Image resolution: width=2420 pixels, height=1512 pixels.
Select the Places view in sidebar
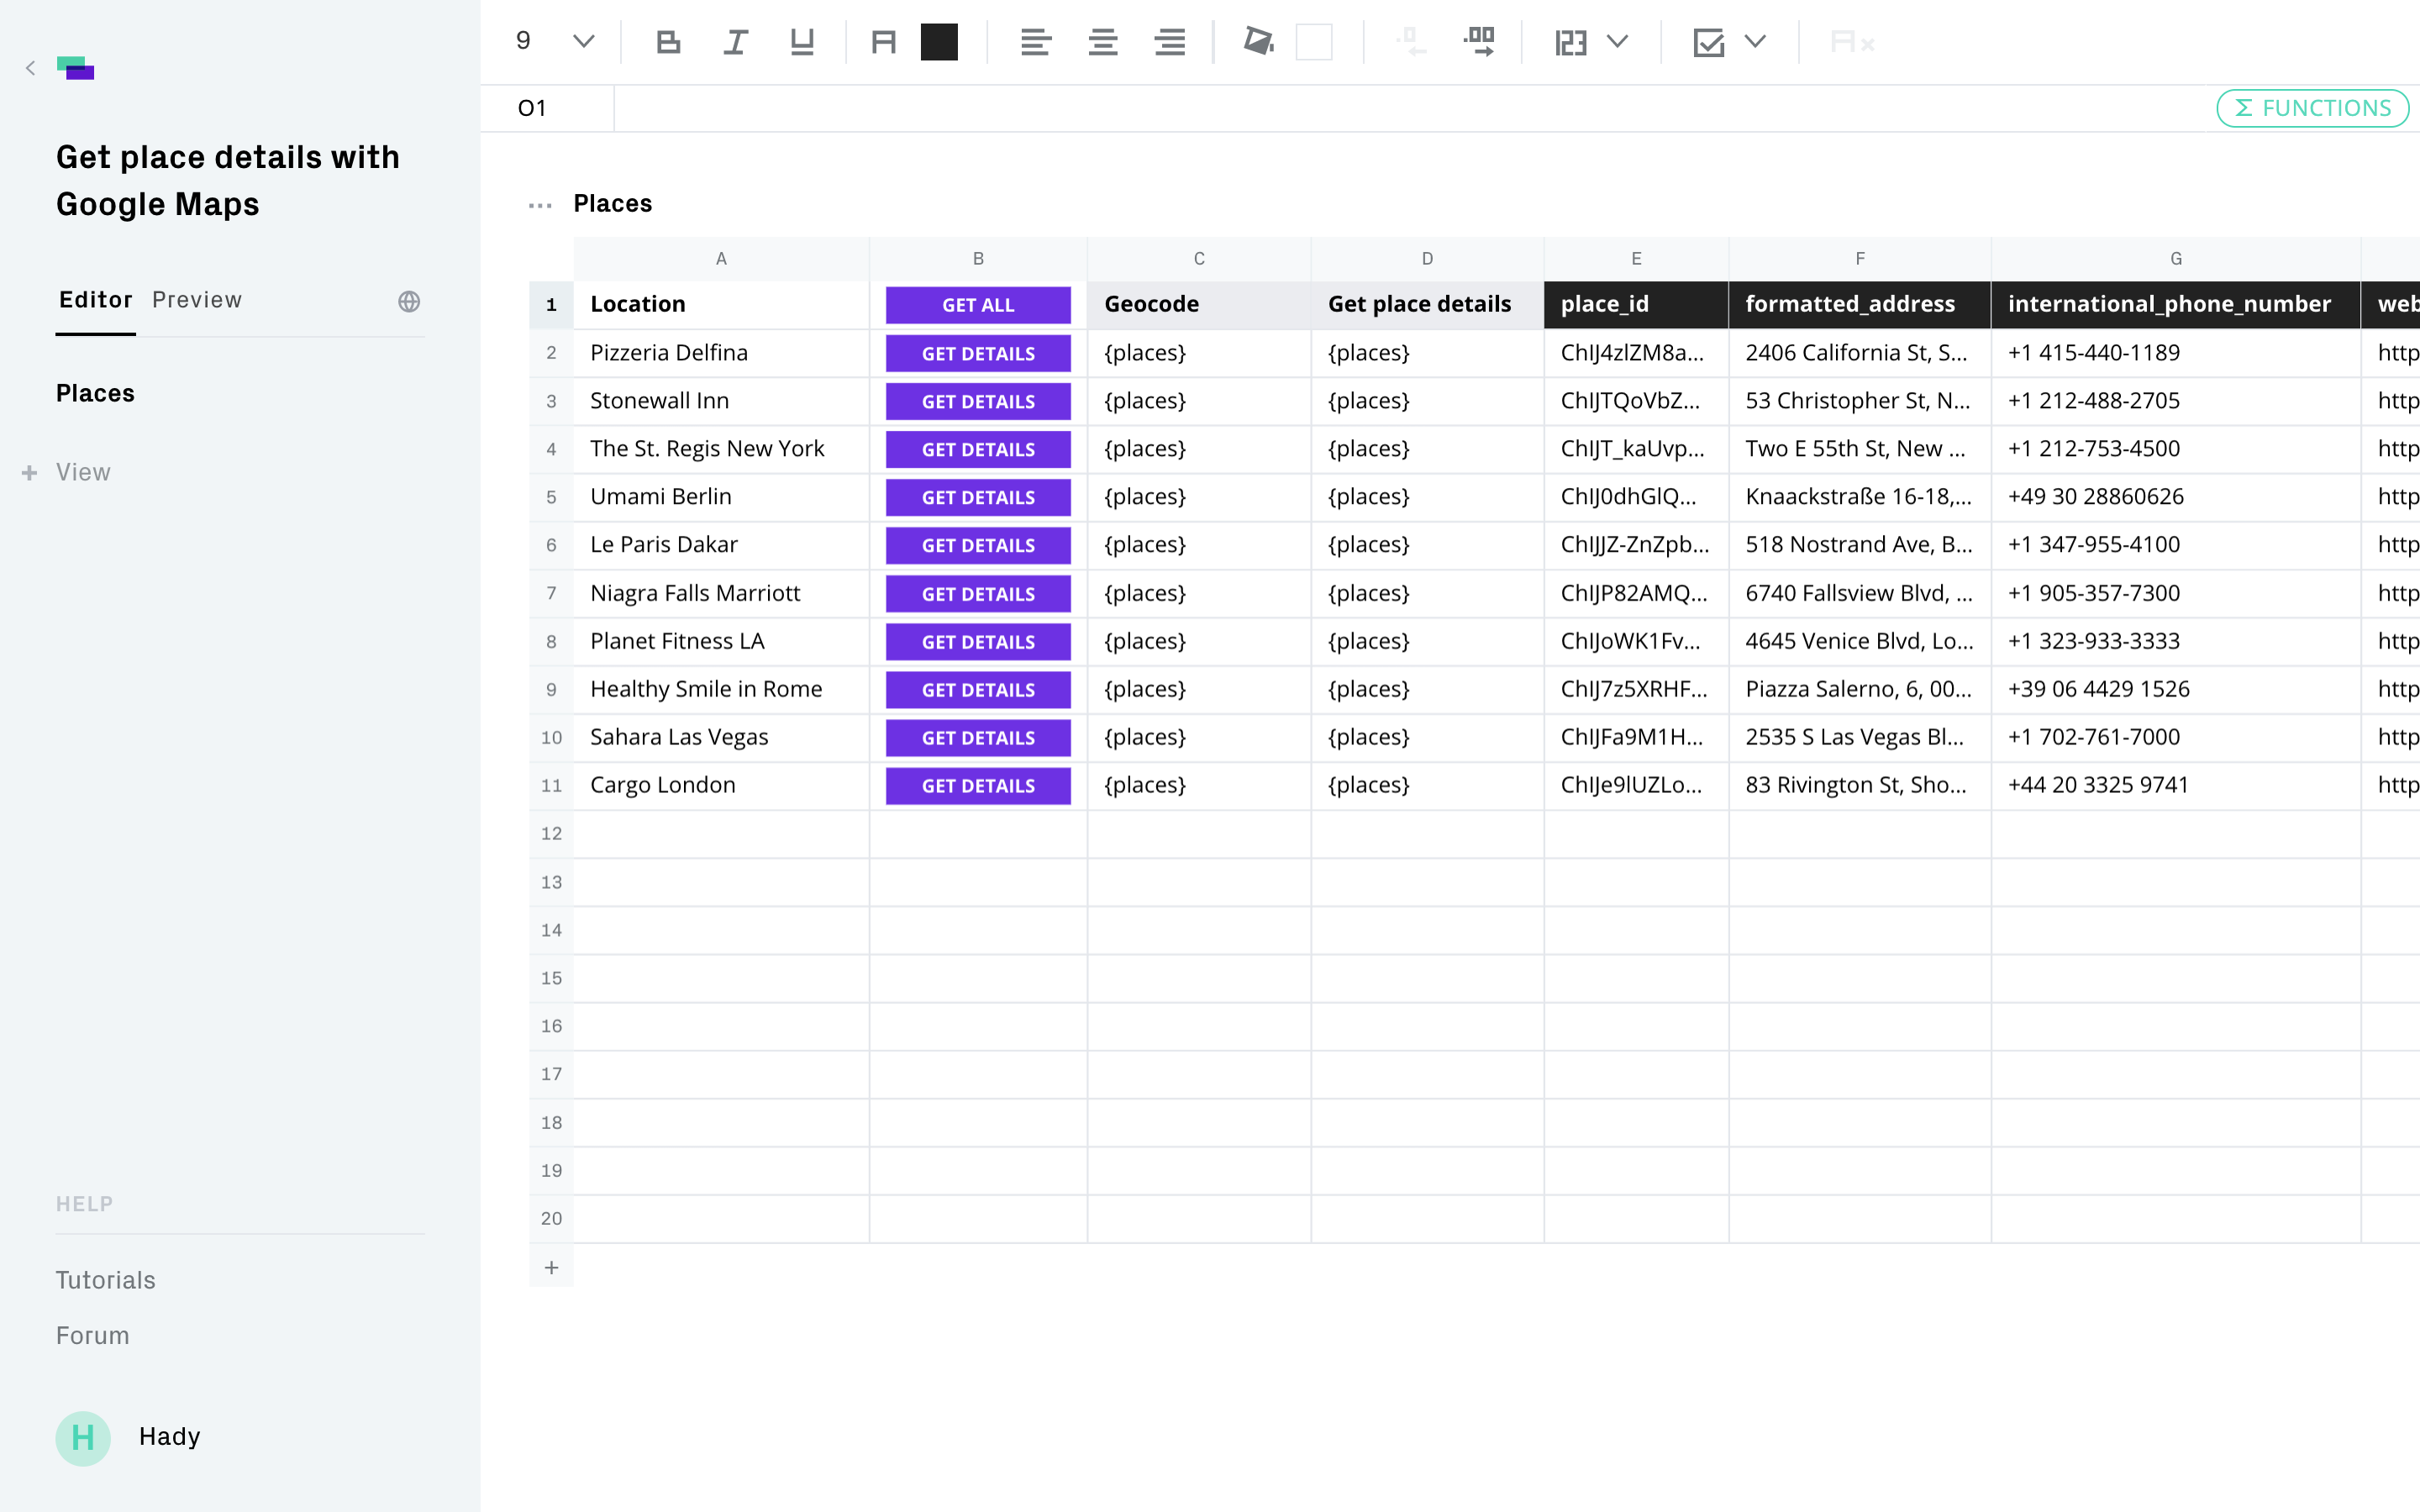(95, 393)
